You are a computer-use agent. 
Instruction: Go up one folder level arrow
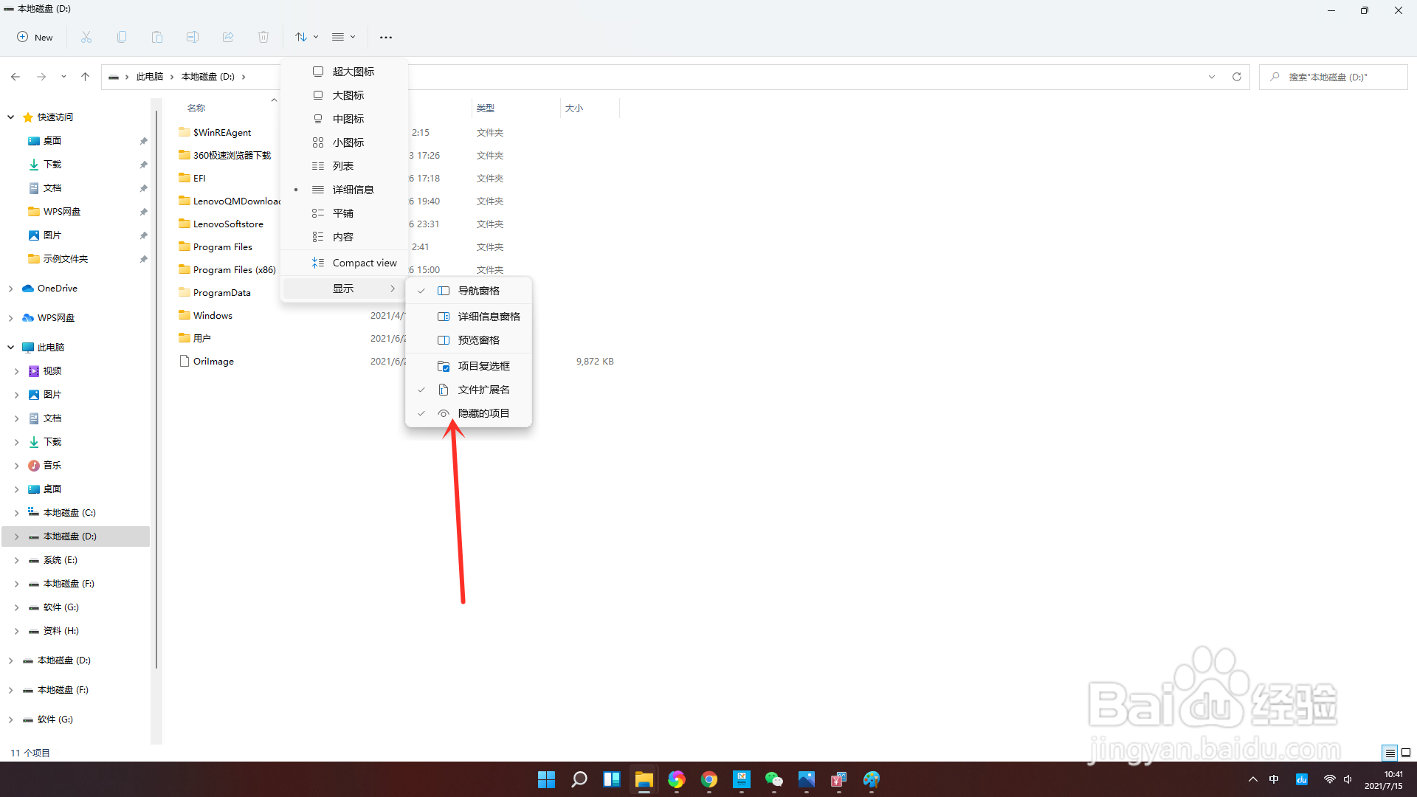pos(85,77)
